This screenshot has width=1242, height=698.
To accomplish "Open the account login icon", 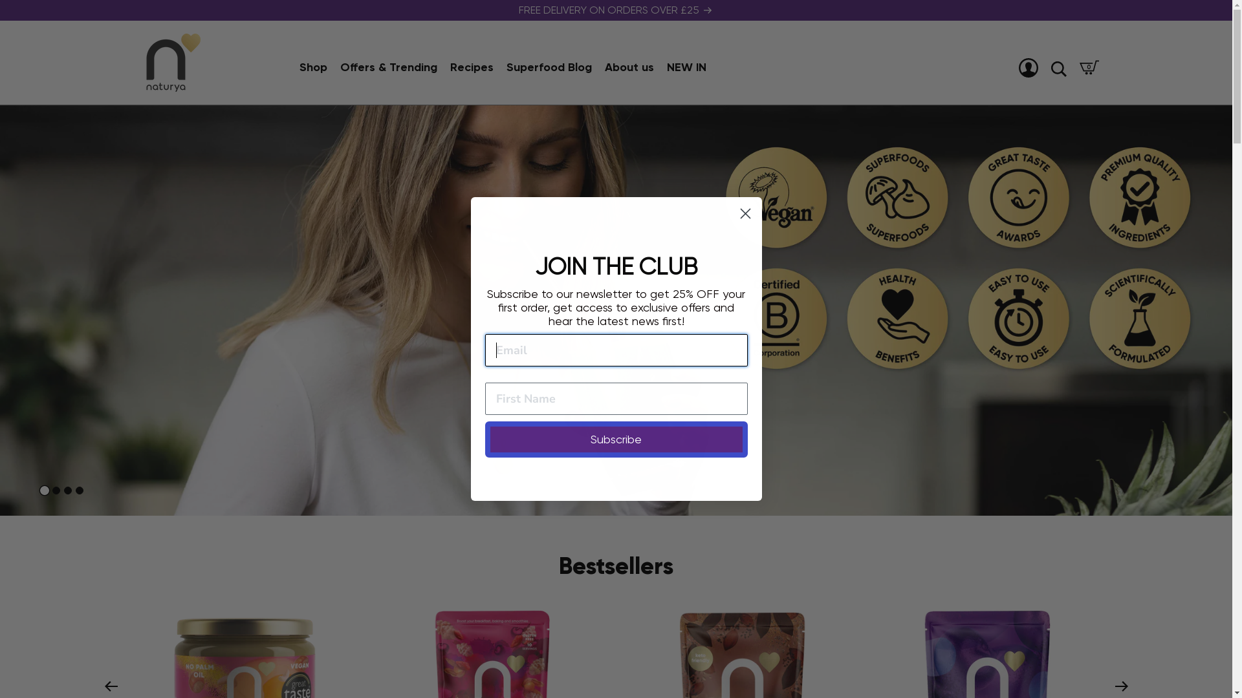I will coord(1028,68).
